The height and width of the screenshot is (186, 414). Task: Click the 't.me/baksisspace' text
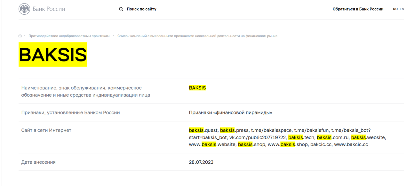coord(271,130)
